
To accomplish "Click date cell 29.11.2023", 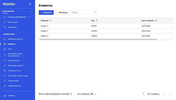I will (146, 36).
